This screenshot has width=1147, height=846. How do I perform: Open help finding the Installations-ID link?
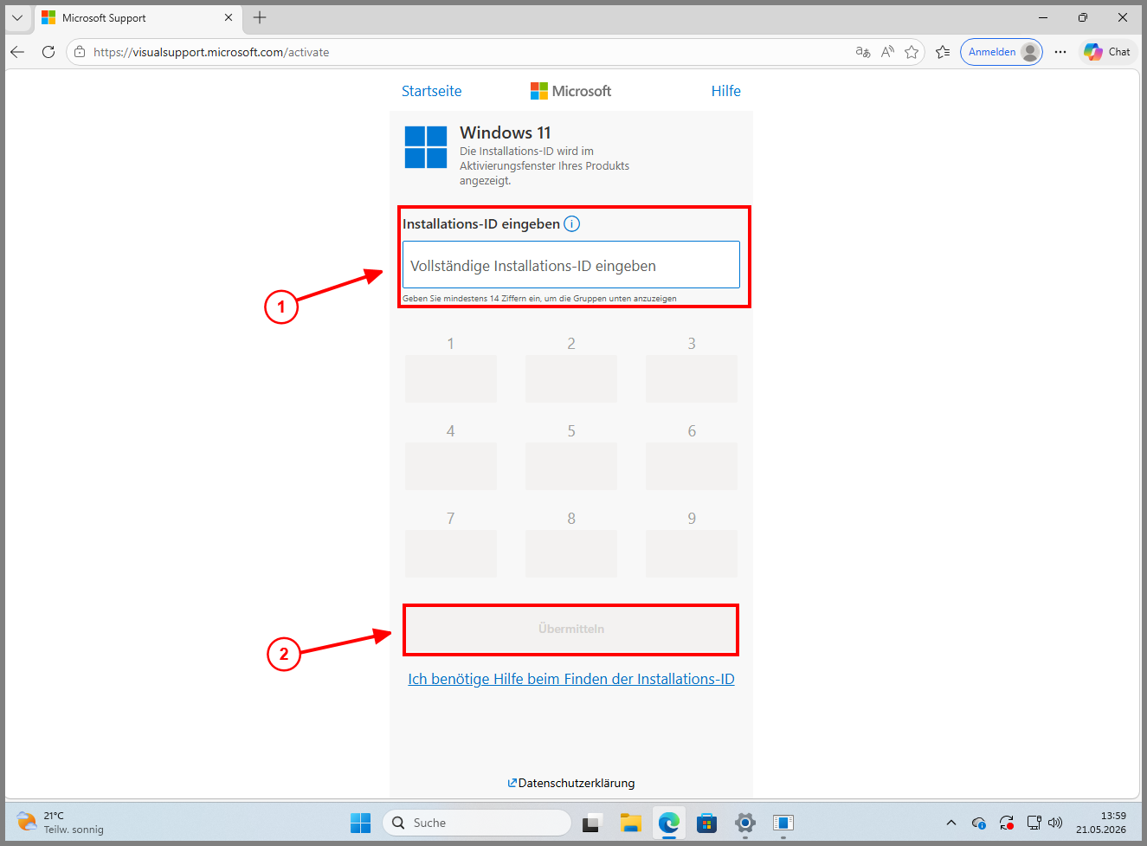coord(571,679)
